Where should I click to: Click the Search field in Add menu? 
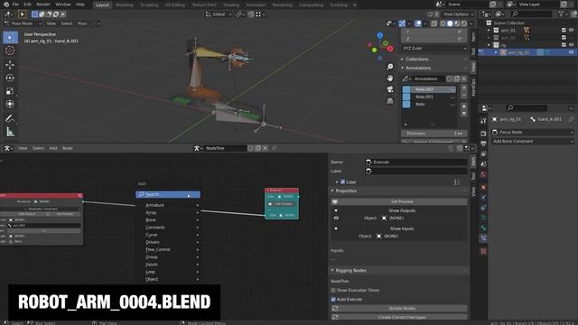[x=168, y=195]
